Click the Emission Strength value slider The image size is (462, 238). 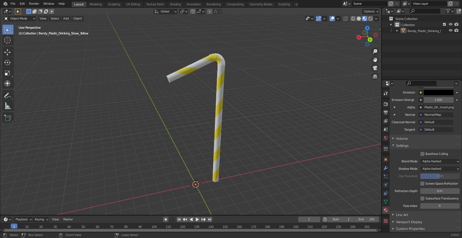click(x=439, y=100)
